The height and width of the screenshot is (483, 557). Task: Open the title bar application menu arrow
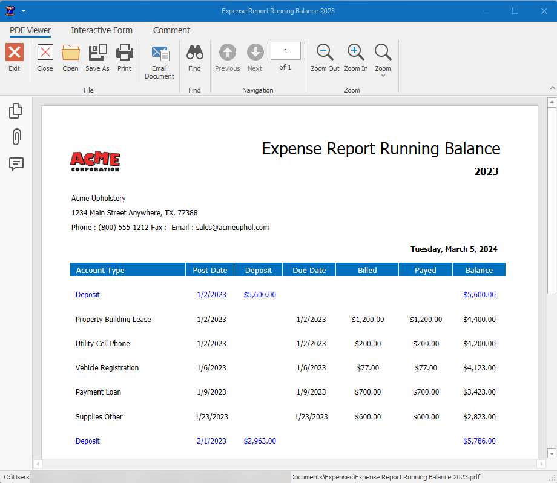coord(22,10)
